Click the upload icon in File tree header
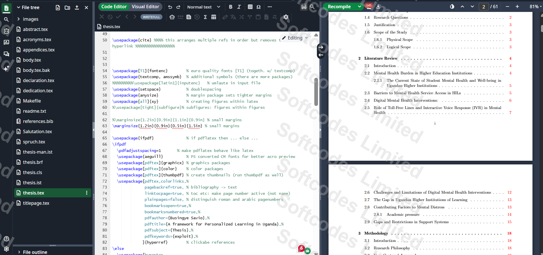Viewport: 543px width, 255px height. pos(77,8)
